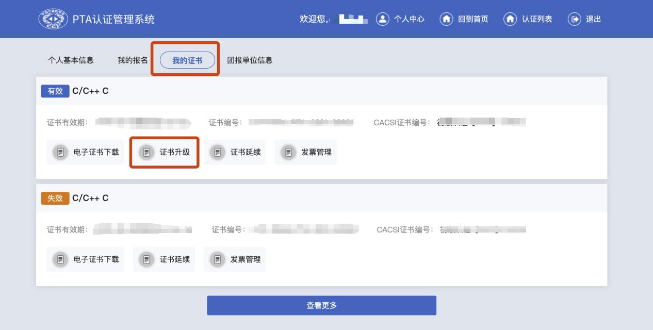
Task: Open 个人中心 user icon
Action: click(382, 19)
